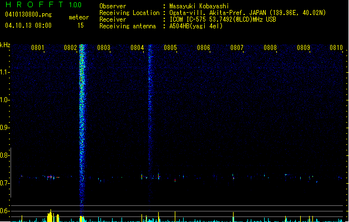The width and height of the screenshot is (349, 222).
Task: Click the 0803 time marker
Action: (104, 48)
